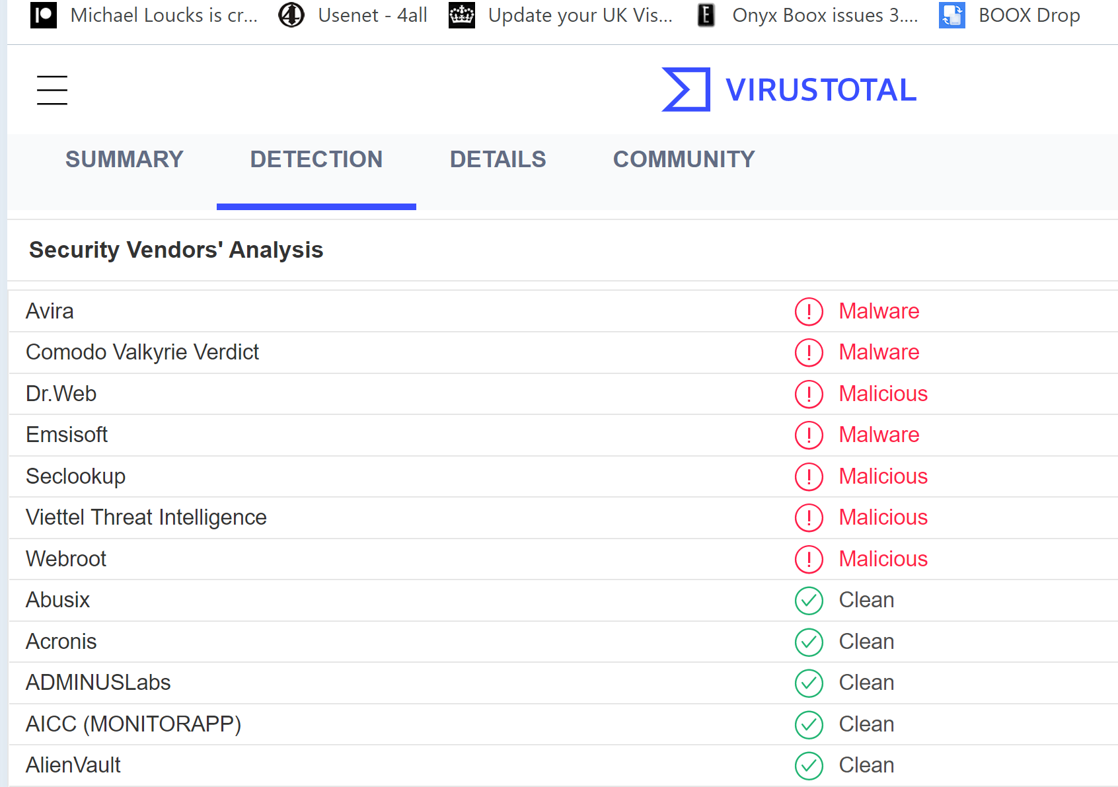Viewport: 1118px width, 787px height.
Task: Click the Viettel Threat Intelligence vendor name
Action: pos(146,517)
